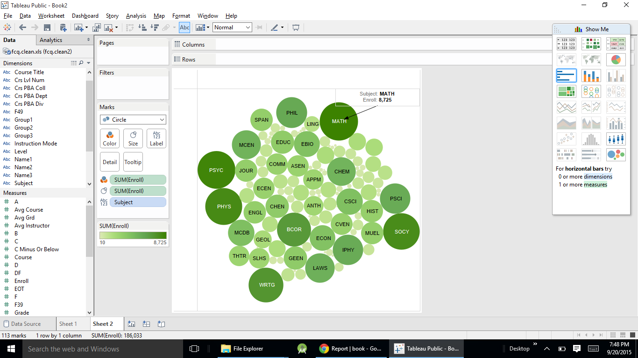Click the Highlight pen toolbar icon
This screenshot has height=358, width=638.
click(274, 28)
